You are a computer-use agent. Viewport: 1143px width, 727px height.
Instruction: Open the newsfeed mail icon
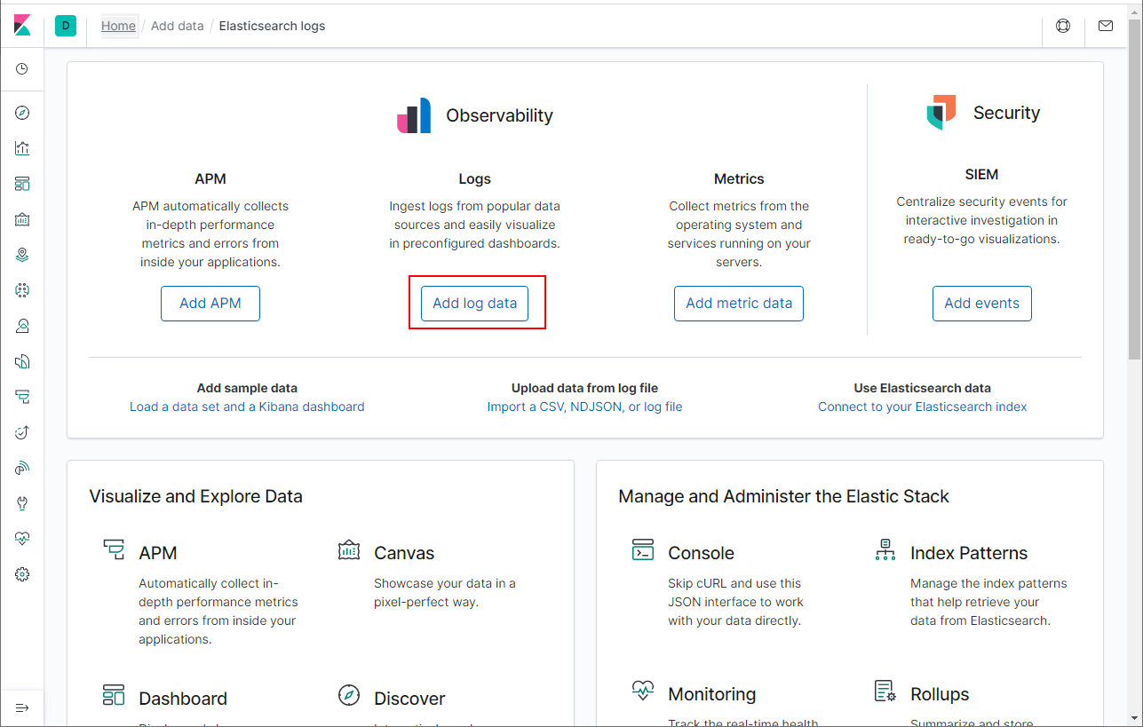tap(1106, 26)
